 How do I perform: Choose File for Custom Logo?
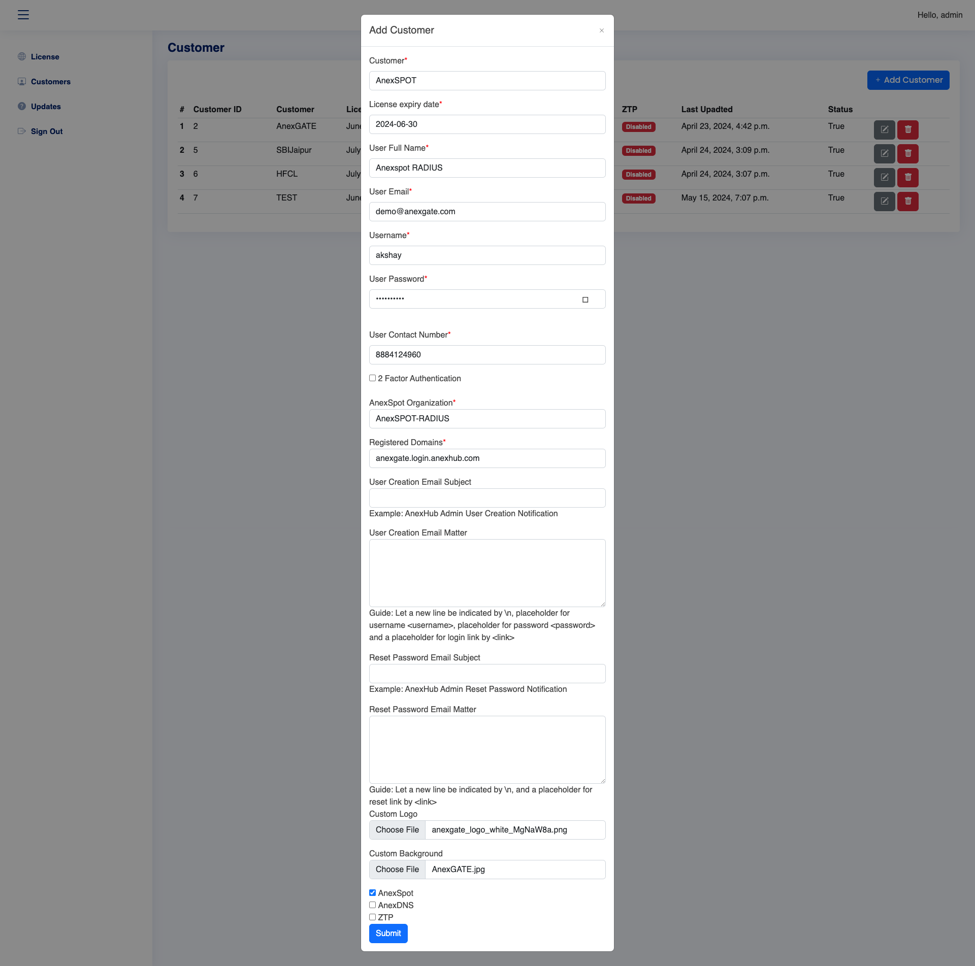coord(397,830)
